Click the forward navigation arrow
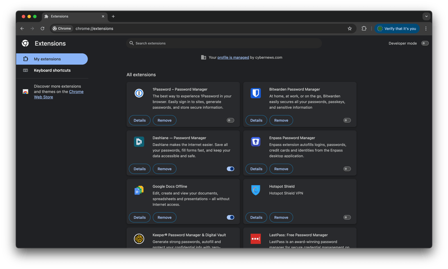 (x=32, y=28)
